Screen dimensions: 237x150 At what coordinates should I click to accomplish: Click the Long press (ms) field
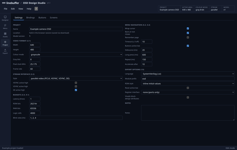click(x=147, y=55)
